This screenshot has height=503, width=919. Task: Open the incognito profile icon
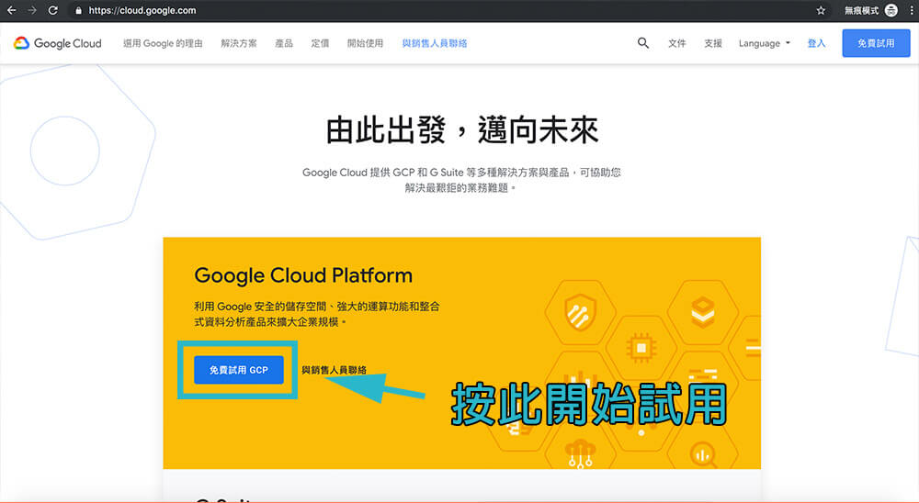[891, 10]
